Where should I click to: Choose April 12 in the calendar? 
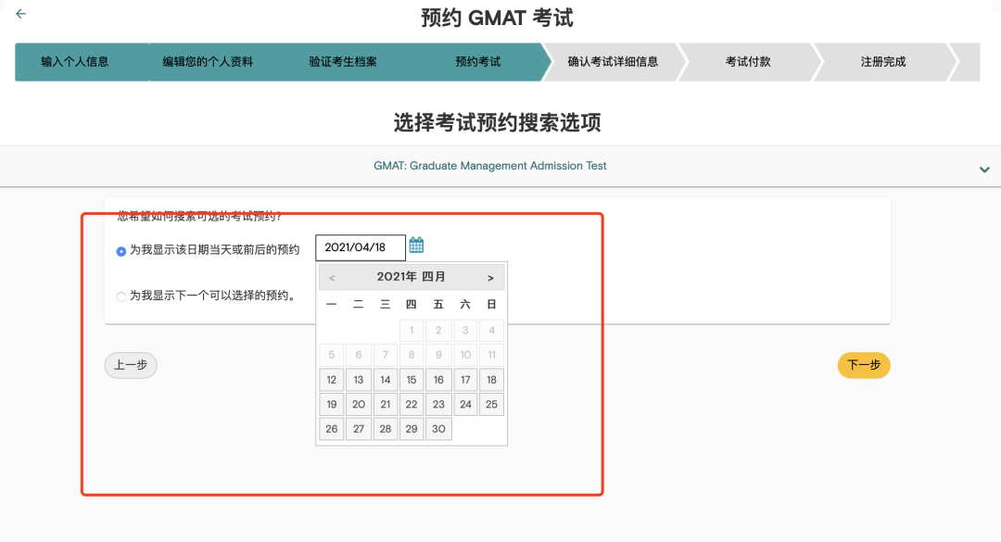pyautogui.click(x=332, y=380)
